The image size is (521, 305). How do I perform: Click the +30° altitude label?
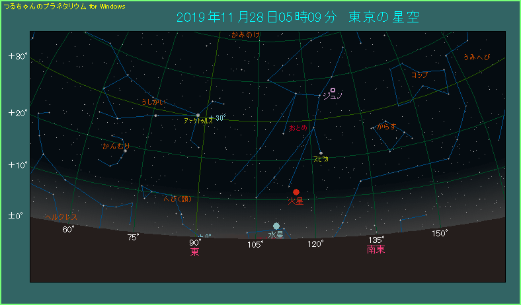coord(18,57)
